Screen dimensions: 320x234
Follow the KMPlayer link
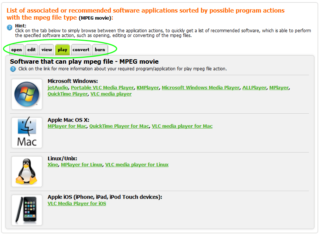click(148, 87)
